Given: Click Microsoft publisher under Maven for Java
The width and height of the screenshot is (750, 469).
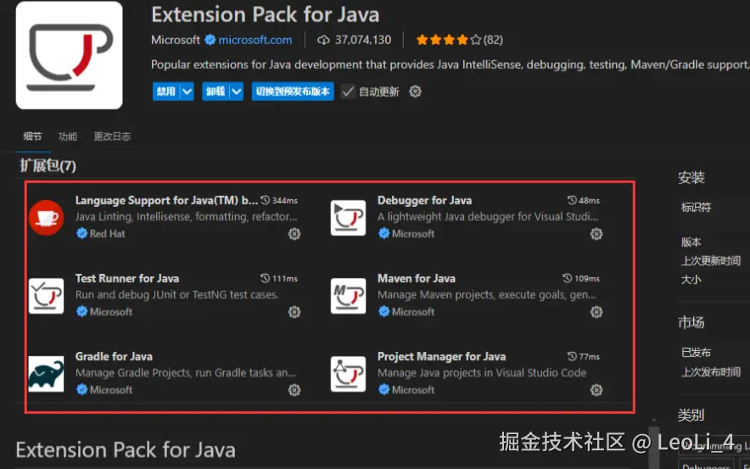Looking at the screenshot, I should point(413,312).
